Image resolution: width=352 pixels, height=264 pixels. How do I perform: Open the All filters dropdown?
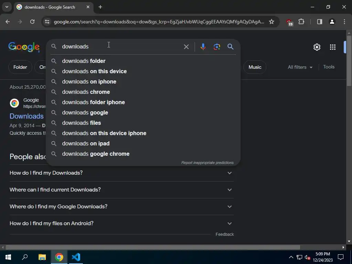300,67
